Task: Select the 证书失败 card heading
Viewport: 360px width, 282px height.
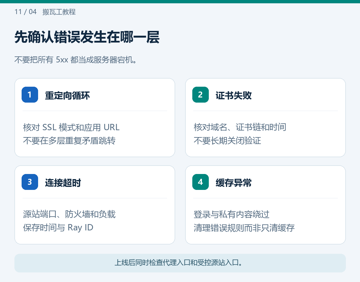Action: click(x=234, y=95)
